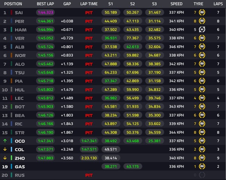Click Perez's medium tyre icon
The width and height of the screenshot is (226, 180).
tap(202, 21)
